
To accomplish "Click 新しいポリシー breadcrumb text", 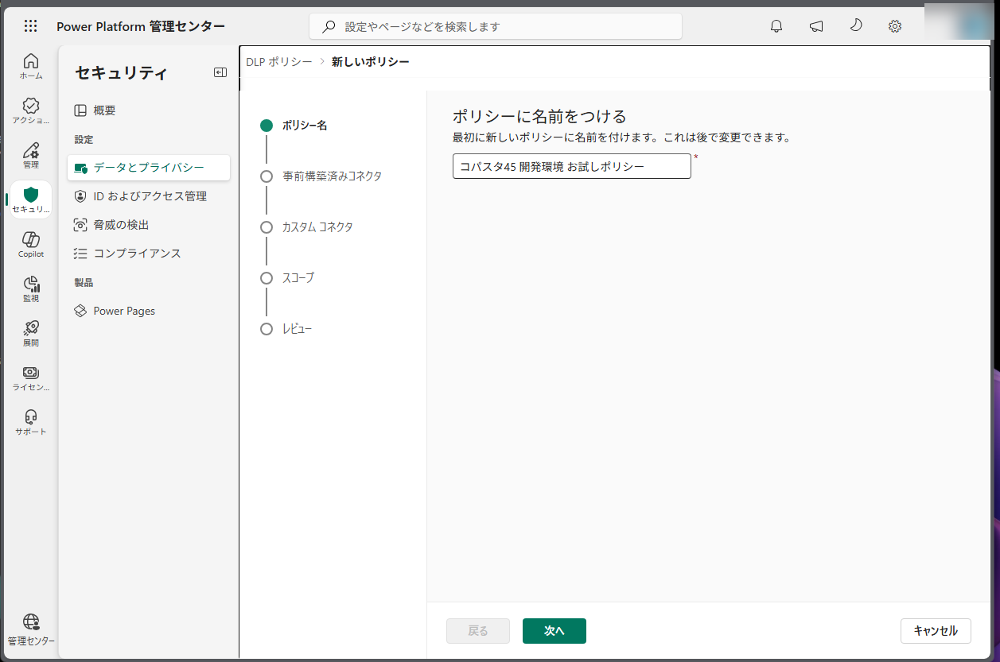I will (x=371, y=61).
